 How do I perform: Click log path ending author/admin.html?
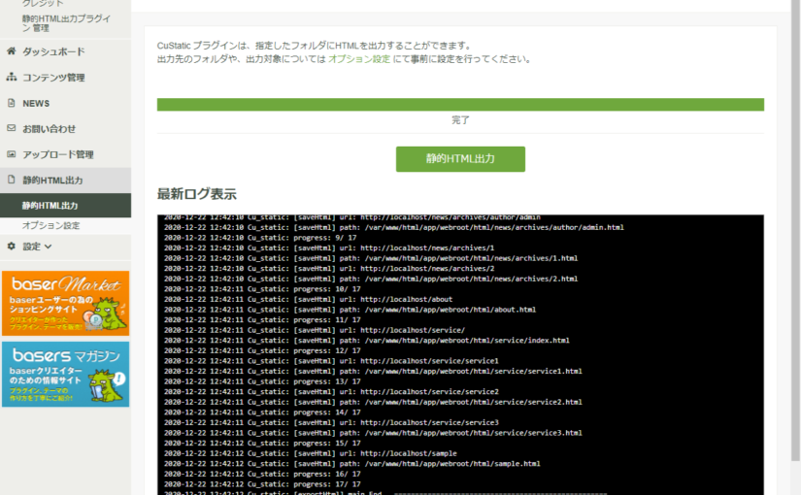point(494,227)
